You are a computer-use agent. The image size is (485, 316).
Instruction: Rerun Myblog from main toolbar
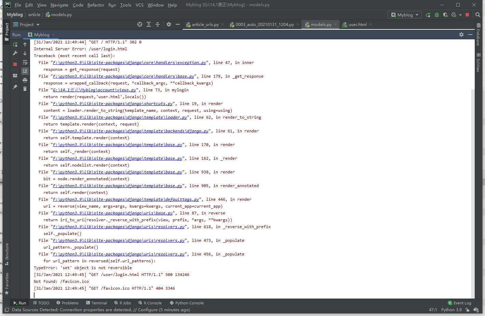pyautogui.click(x=428, y=15)
